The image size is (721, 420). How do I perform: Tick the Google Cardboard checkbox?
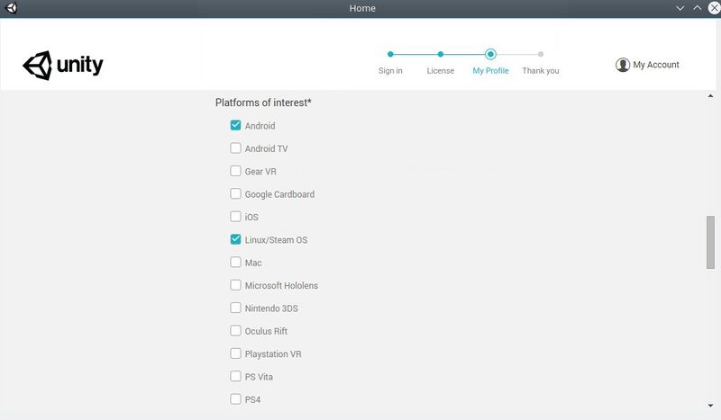click(x=235, y=193)
